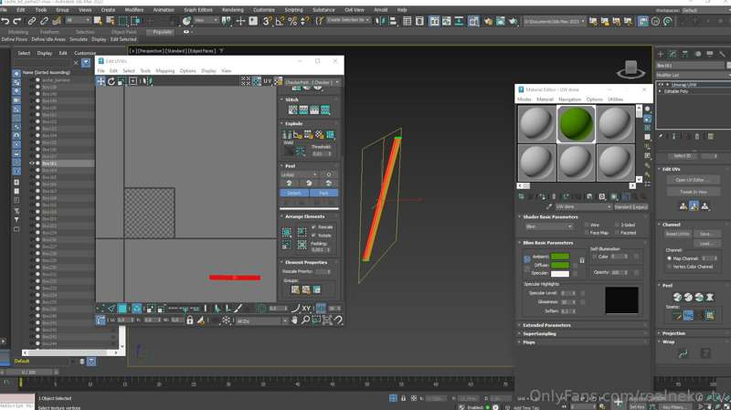Click the Zoom magnifier in UV editor

pos(305,321)
